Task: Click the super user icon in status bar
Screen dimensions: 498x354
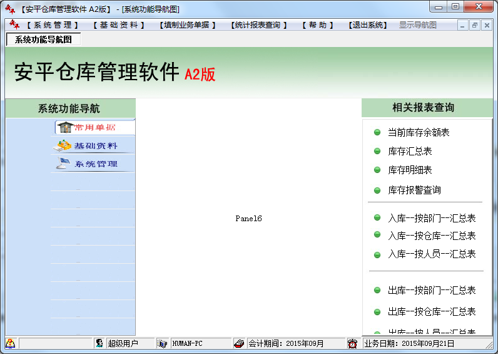Action: point(99,343)
